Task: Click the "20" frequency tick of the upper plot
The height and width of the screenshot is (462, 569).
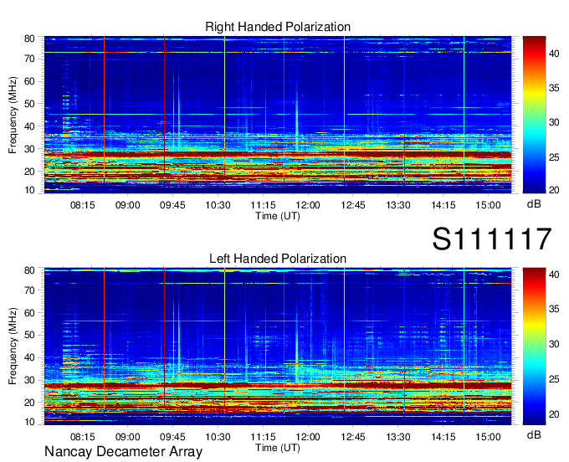Action: pyautogui.click(x=29, y=172)
